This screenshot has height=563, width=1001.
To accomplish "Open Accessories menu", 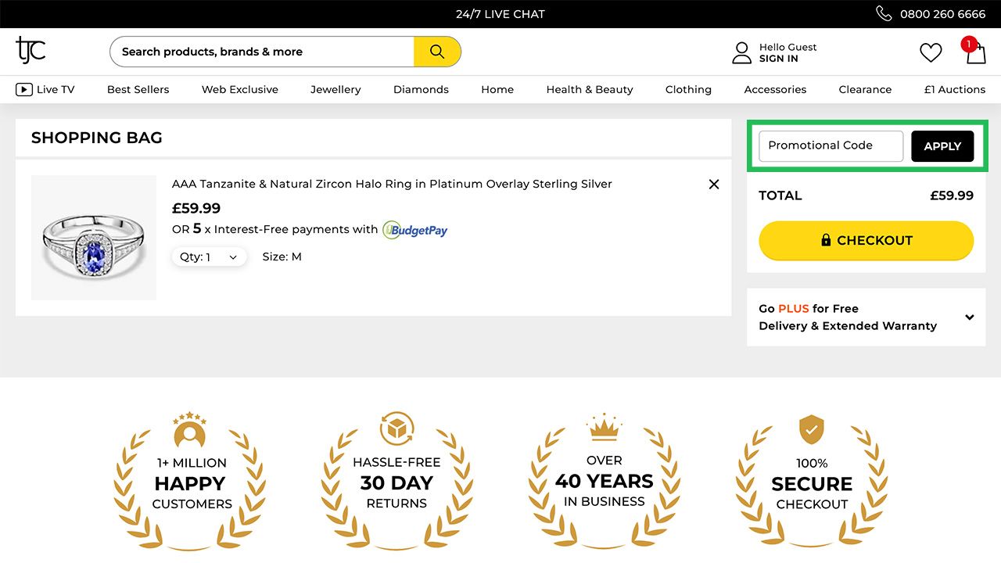I will point(775,89).
